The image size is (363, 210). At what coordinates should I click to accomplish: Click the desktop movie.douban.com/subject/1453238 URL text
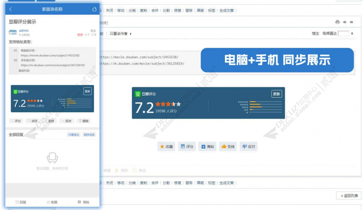coord(139,57)
